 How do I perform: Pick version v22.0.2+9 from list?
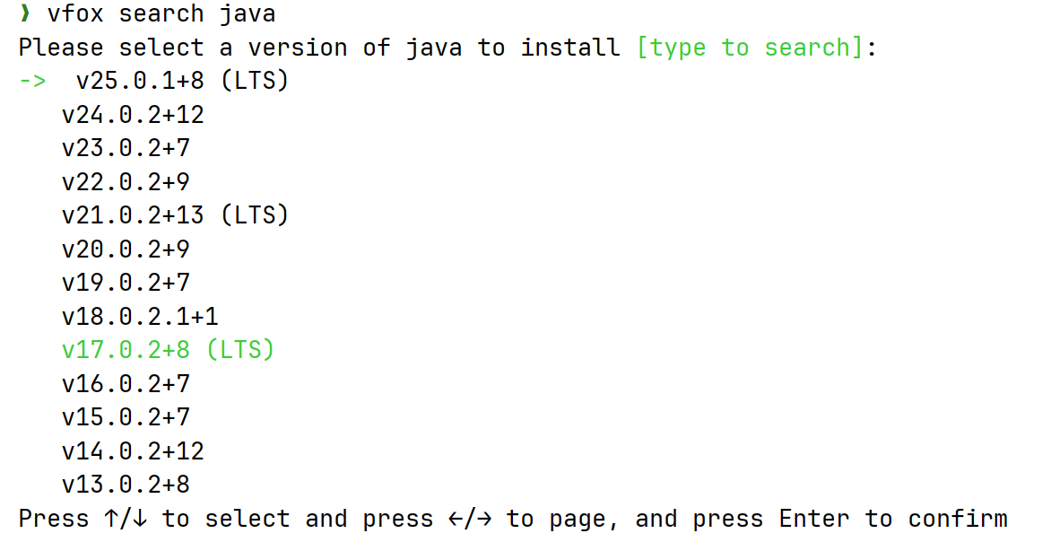click(x=126, y=182)
